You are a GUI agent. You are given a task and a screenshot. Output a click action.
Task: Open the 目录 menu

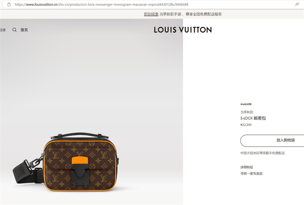(3, 30)
